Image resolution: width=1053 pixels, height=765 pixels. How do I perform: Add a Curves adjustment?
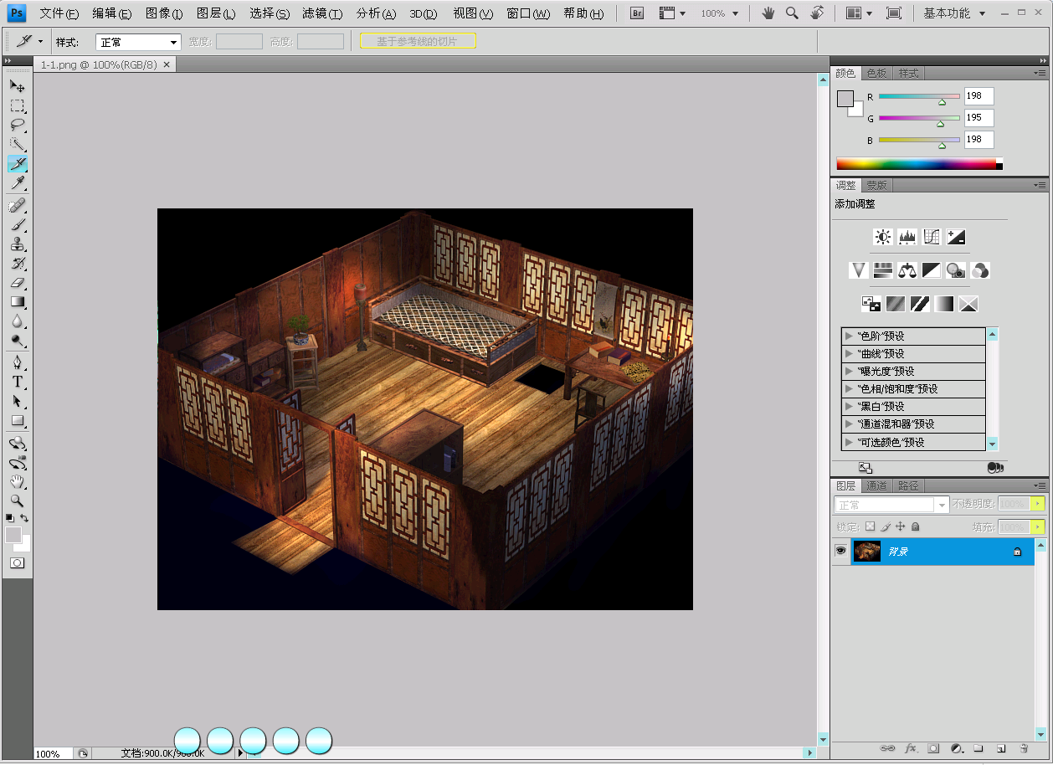[x=932, y=237]
